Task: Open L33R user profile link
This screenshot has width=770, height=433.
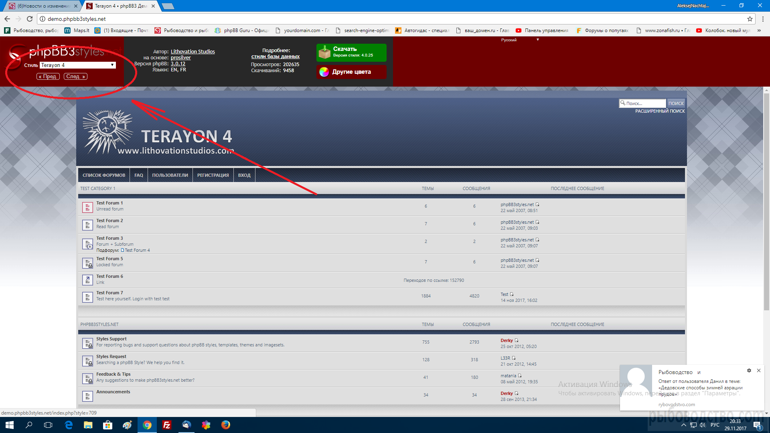Action: pos(505,358)
